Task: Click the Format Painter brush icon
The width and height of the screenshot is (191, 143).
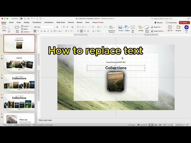Action: click(x=9, y=32)
